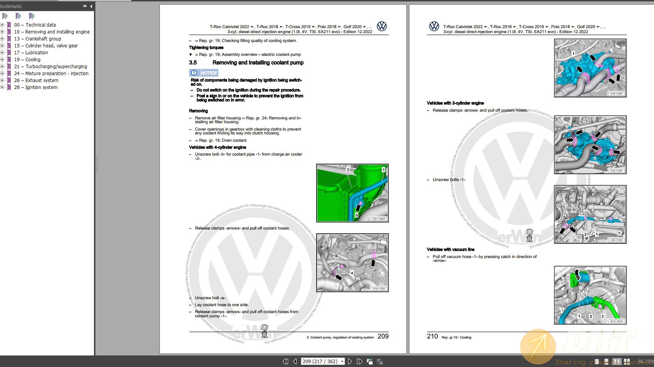Click the green charge air cooler figure N21-10900
This screenshot has width=654, height=367.
click(352, 193)
